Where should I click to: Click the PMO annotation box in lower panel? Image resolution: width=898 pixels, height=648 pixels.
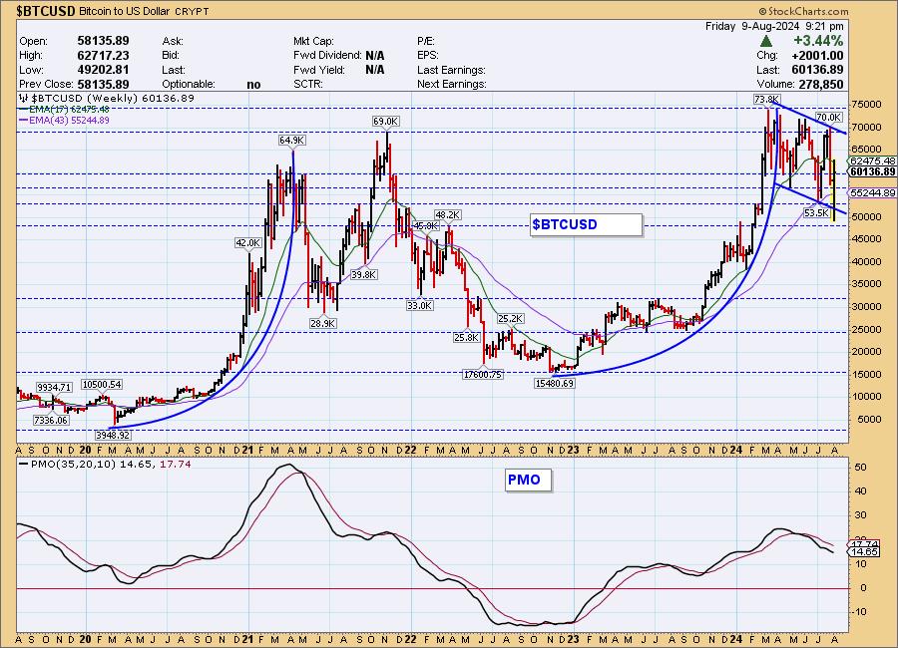click(529, 480)
